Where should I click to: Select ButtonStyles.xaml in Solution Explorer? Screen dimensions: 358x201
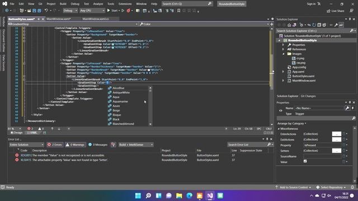coord(303,76)
